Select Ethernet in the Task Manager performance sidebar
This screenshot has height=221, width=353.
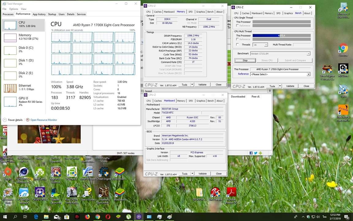pyautogui.click(x=23, y=88)
